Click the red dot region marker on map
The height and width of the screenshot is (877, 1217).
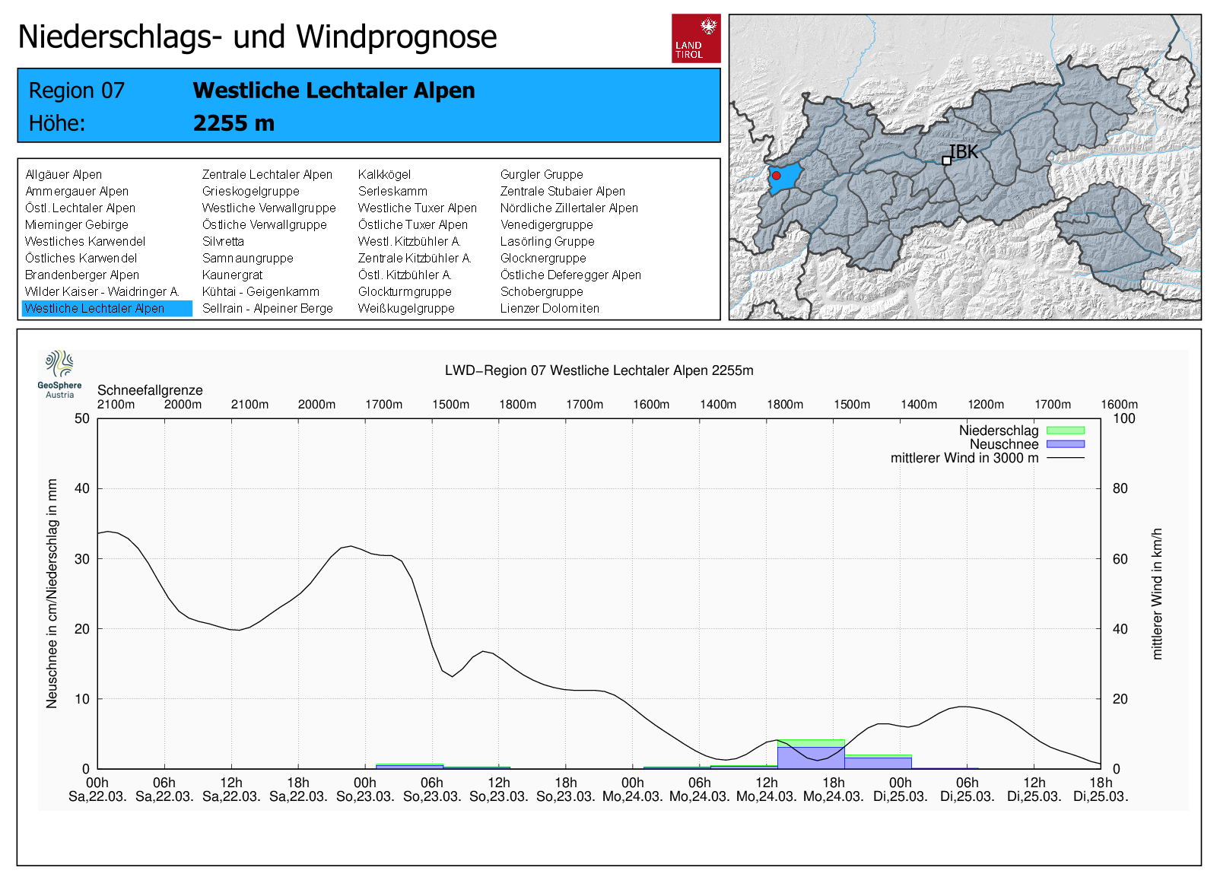(x=776, y=176)
